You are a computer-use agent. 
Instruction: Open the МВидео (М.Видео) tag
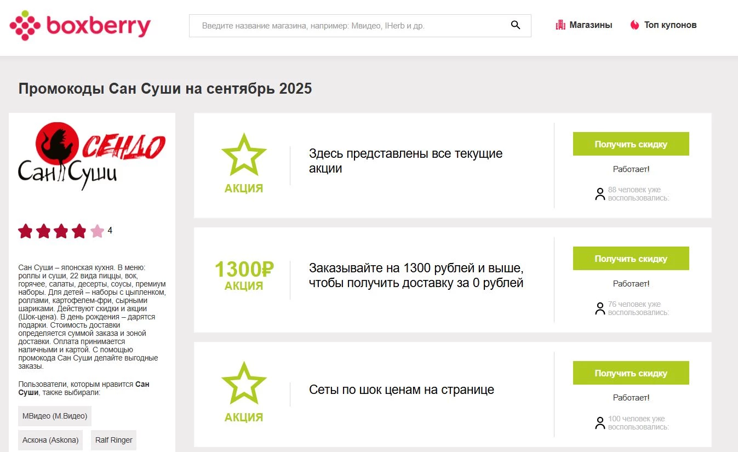(56, 416)
